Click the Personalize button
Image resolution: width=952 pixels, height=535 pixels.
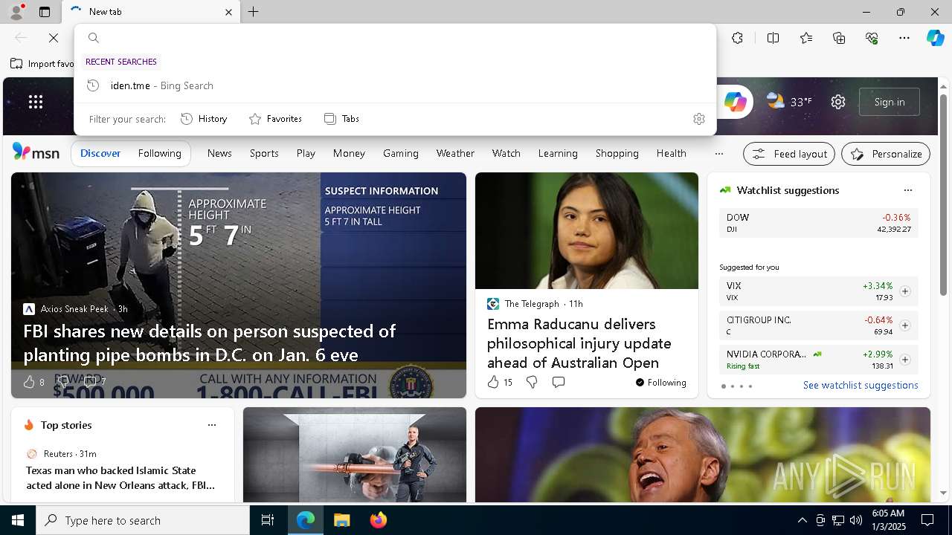(886, 154)
